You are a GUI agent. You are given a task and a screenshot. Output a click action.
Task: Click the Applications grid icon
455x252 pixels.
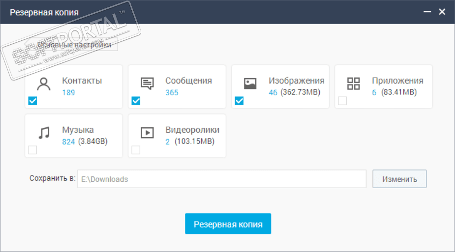354,84
